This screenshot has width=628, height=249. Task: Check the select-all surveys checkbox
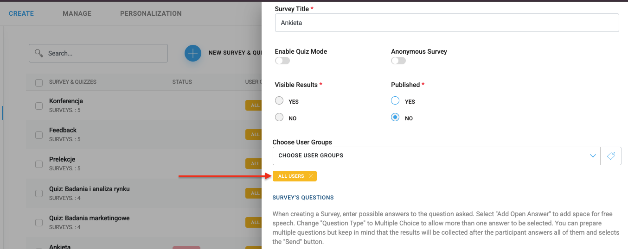pos(39,82)
